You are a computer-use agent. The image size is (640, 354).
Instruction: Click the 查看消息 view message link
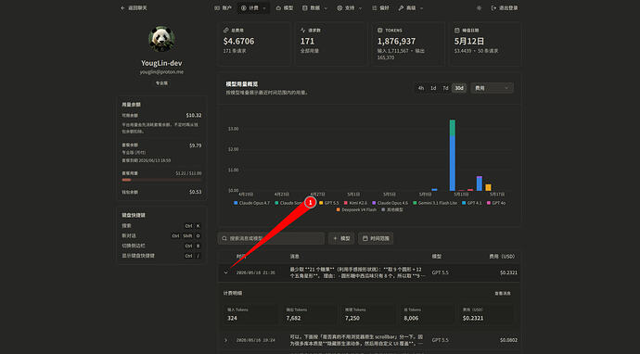503,293
